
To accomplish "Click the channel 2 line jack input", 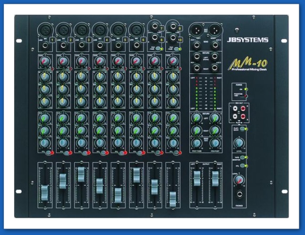I will click(x=63, y=45).
